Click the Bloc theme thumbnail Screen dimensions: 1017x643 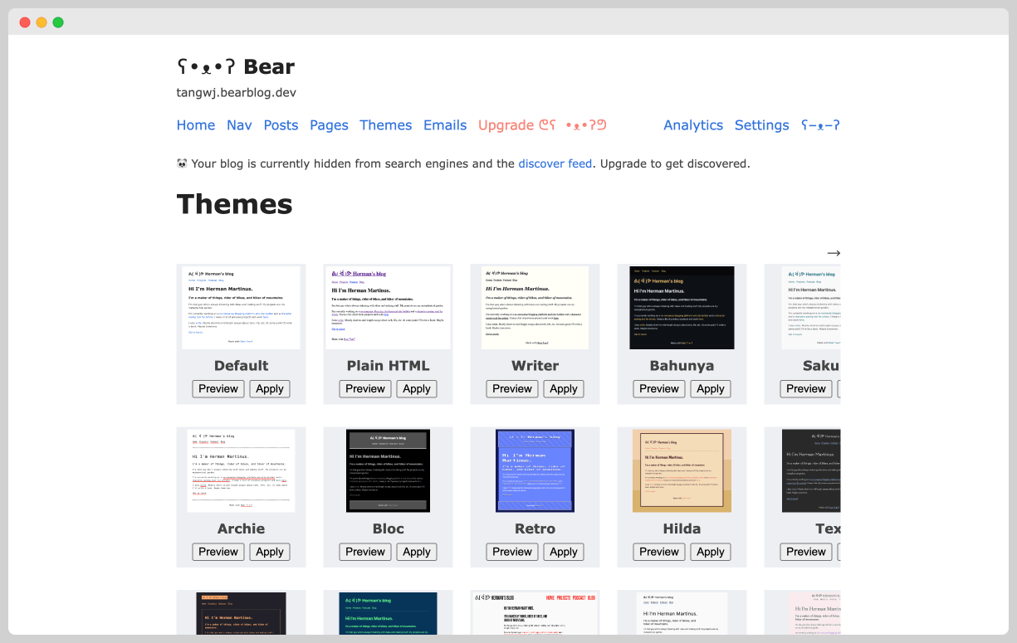tap(388, 470)
